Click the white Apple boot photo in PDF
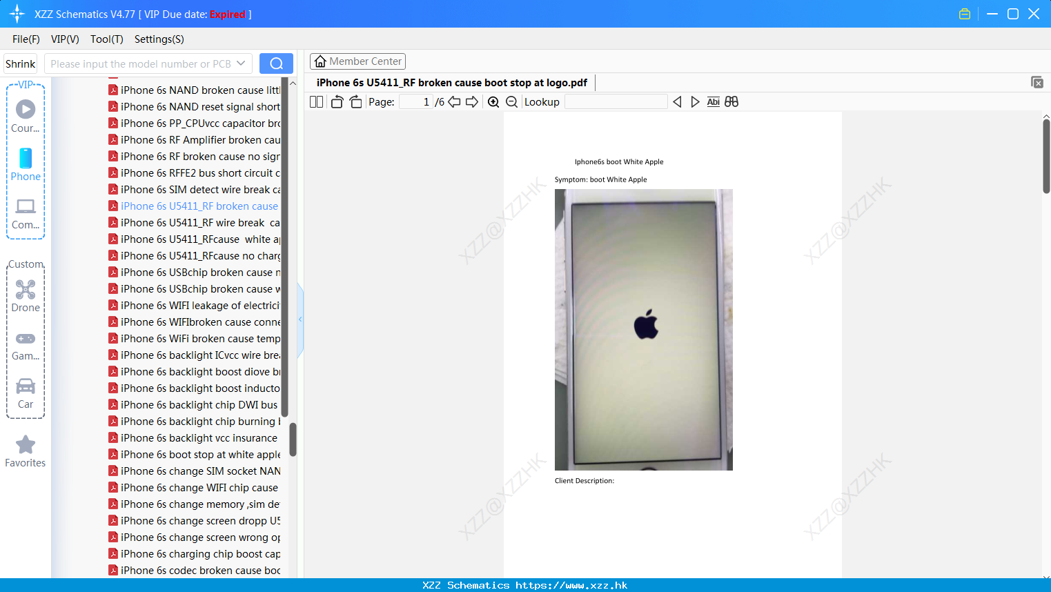The width and height of the screenshot is (1051, 592). pyautogui.click(x=644, y=330)
